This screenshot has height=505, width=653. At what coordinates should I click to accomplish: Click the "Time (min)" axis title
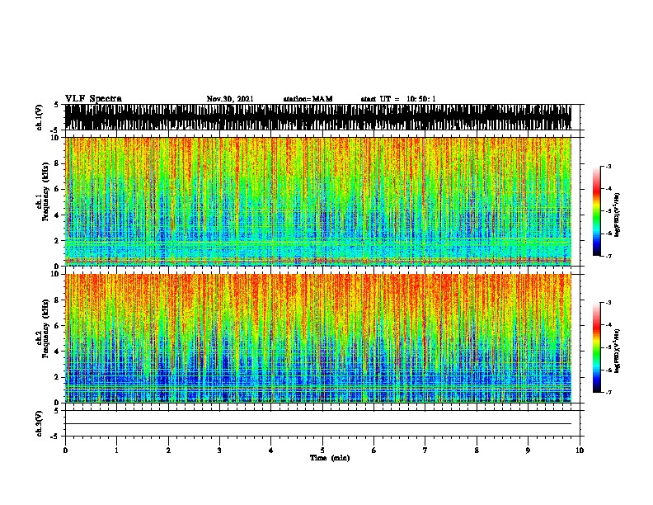point(330,458)
